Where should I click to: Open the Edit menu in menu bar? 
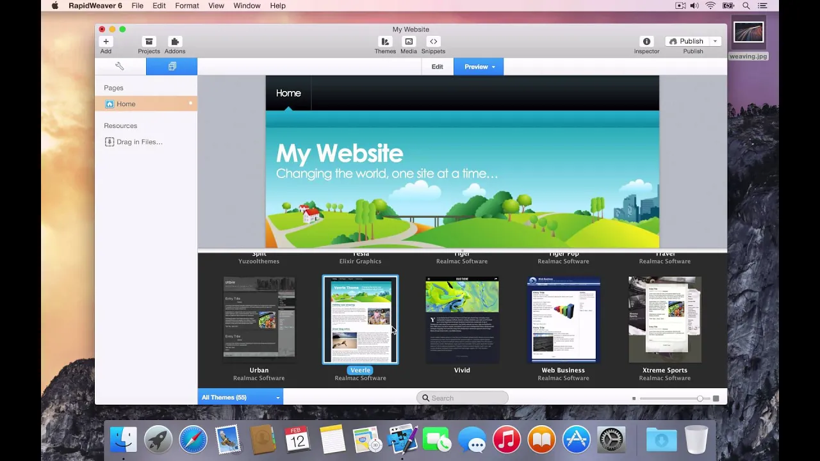pos(159,6)
